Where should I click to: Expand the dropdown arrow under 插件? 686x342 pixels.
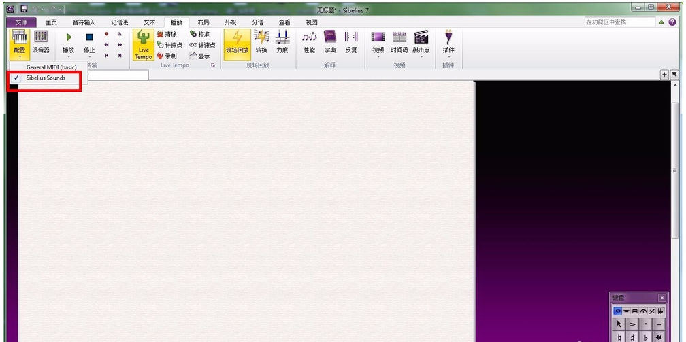tap(448, 57)
